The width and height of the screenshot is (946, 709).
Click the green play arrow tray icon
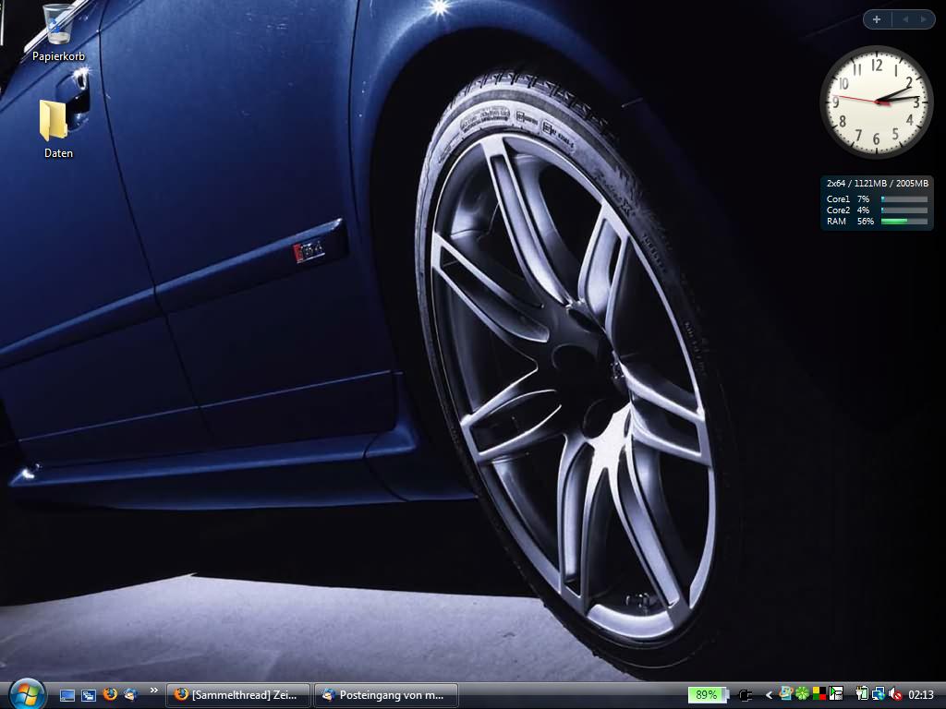click(x=835, y=694)
